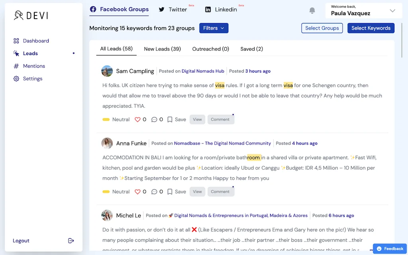This screenshot has width=408, height=255.
Task: Click the yellow Neutral sentiment indicator on Sam's post
Action: pos(106,120)
